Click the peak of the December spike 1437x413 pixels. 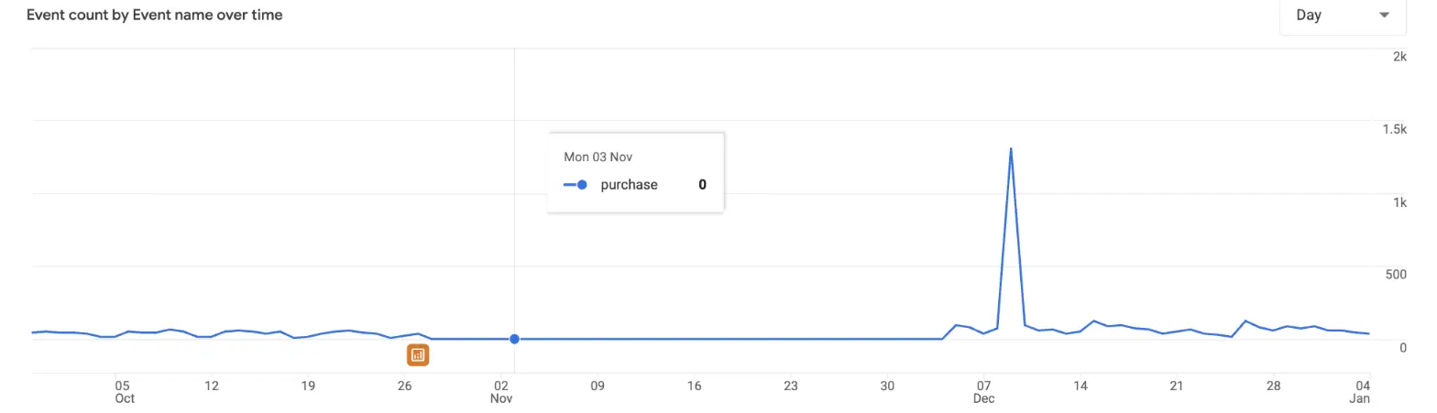tap(1010, 148)
